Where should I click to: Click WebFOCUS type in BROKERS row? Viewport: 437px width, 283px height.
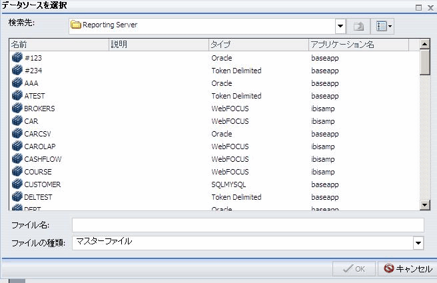pyautogui.click(x=230, y=109)
